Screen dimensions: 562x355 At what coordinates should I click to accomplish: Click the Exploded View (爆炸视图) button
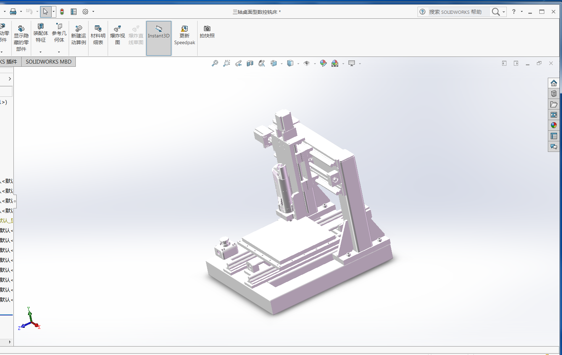[x=117, y=35]
